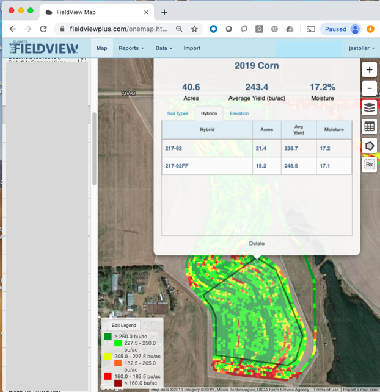The width and height of the screenshot is (380, 392).
Task: View site security lock icon
Action: coord(62,29)
